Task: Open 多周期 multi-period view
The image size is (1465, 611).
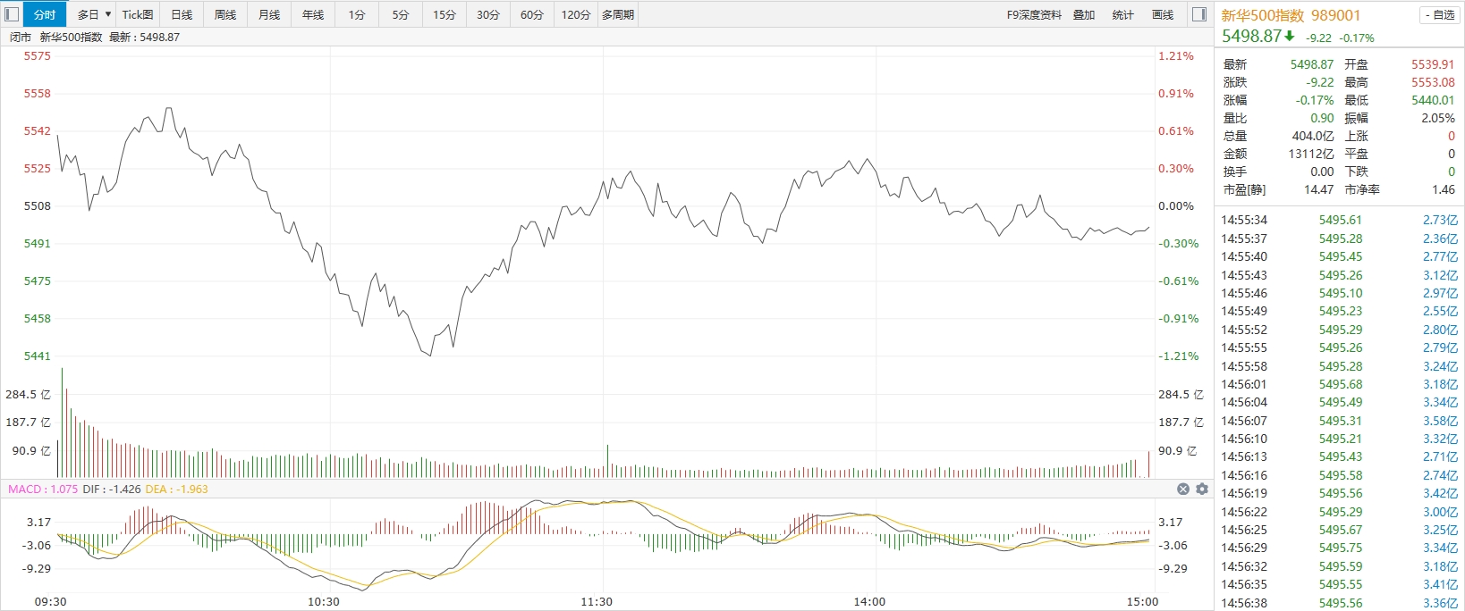Action: (618, 14)
